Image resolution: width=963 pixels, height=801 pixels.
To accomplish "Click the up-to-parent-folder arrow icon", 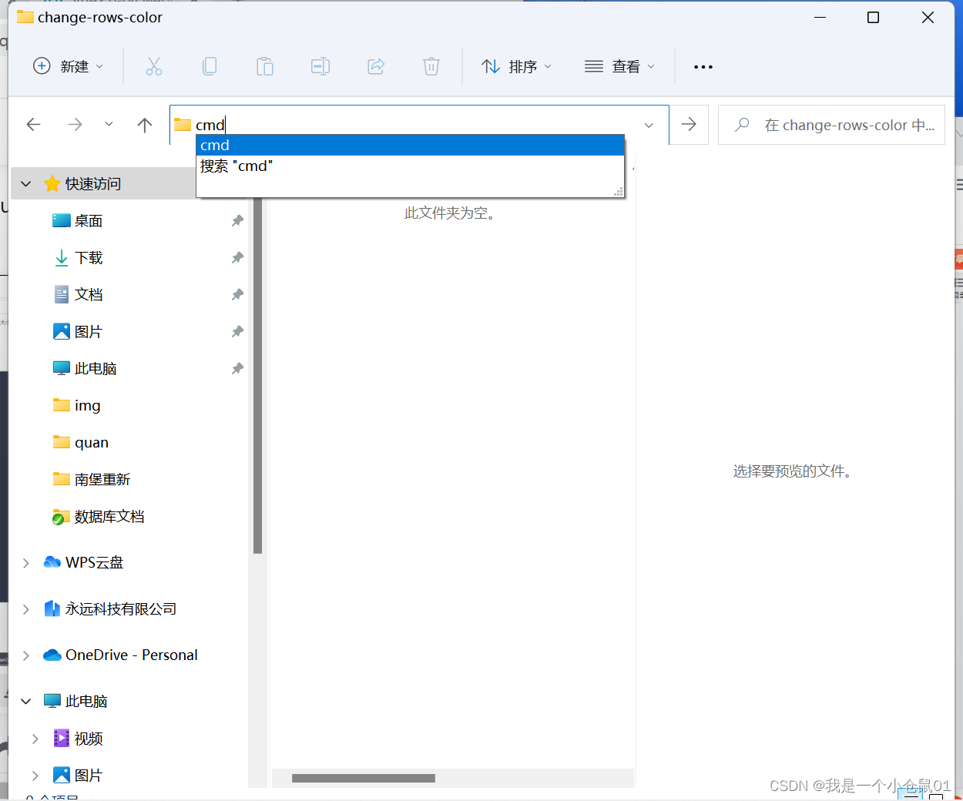I will [144, 124].
